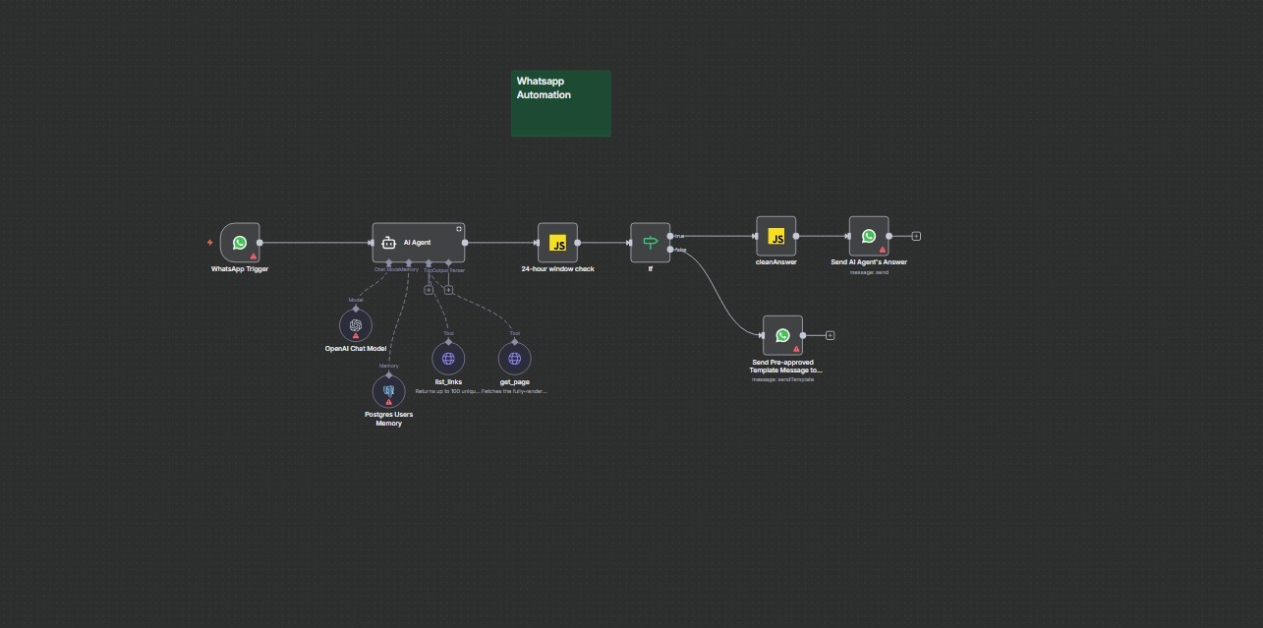This screenshot has width=1263, height=628.
Task: Click the status indicator icon atop AI Agent
Action: [x=458, y=229]
